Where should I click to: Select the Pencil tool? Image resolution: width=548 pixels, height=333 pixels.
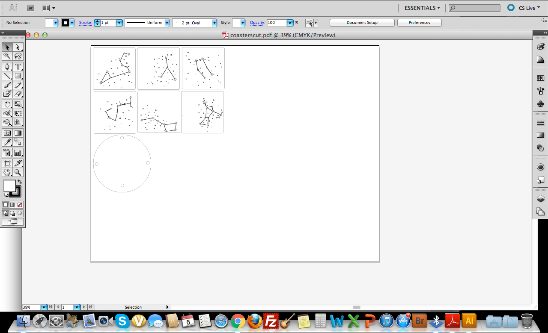coord(18,85)
